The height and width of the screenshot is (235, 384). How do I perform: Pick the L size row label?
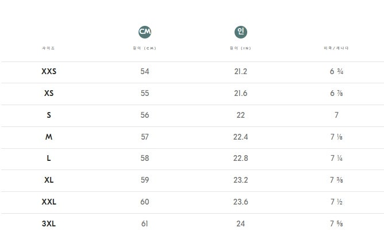click(x=49, y=158)
